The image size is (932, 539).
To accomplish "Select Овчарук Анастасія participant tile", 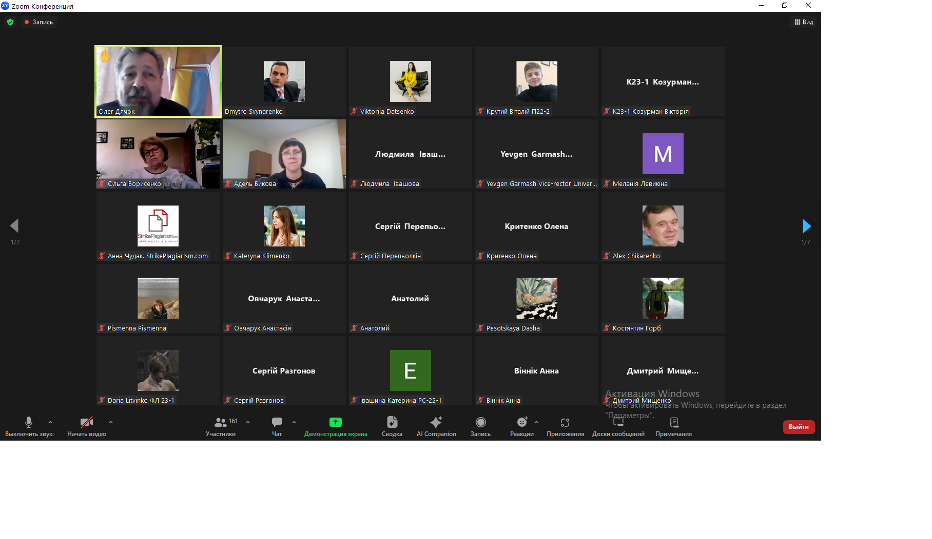I will click(x=284, y=299).
